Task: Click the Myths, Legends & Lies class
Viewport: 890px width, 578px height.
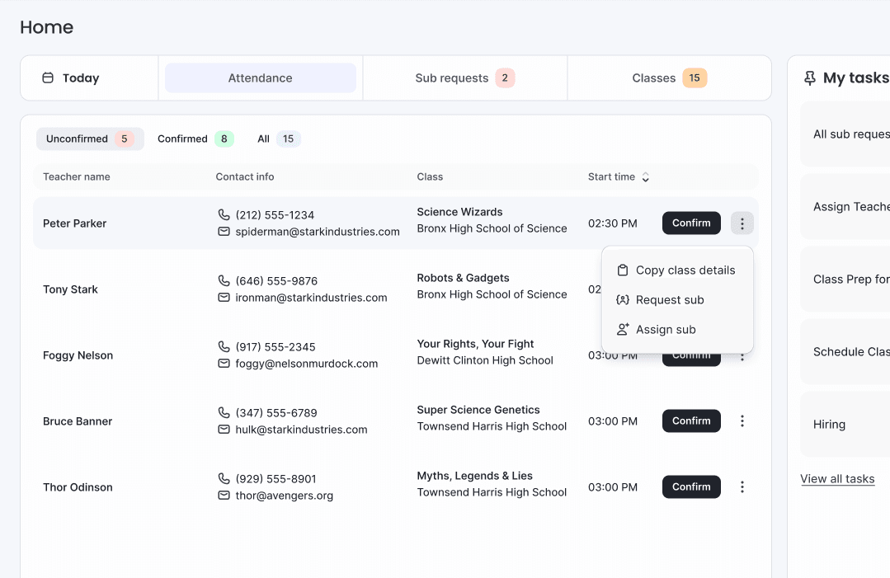Action: coord(475,475)
